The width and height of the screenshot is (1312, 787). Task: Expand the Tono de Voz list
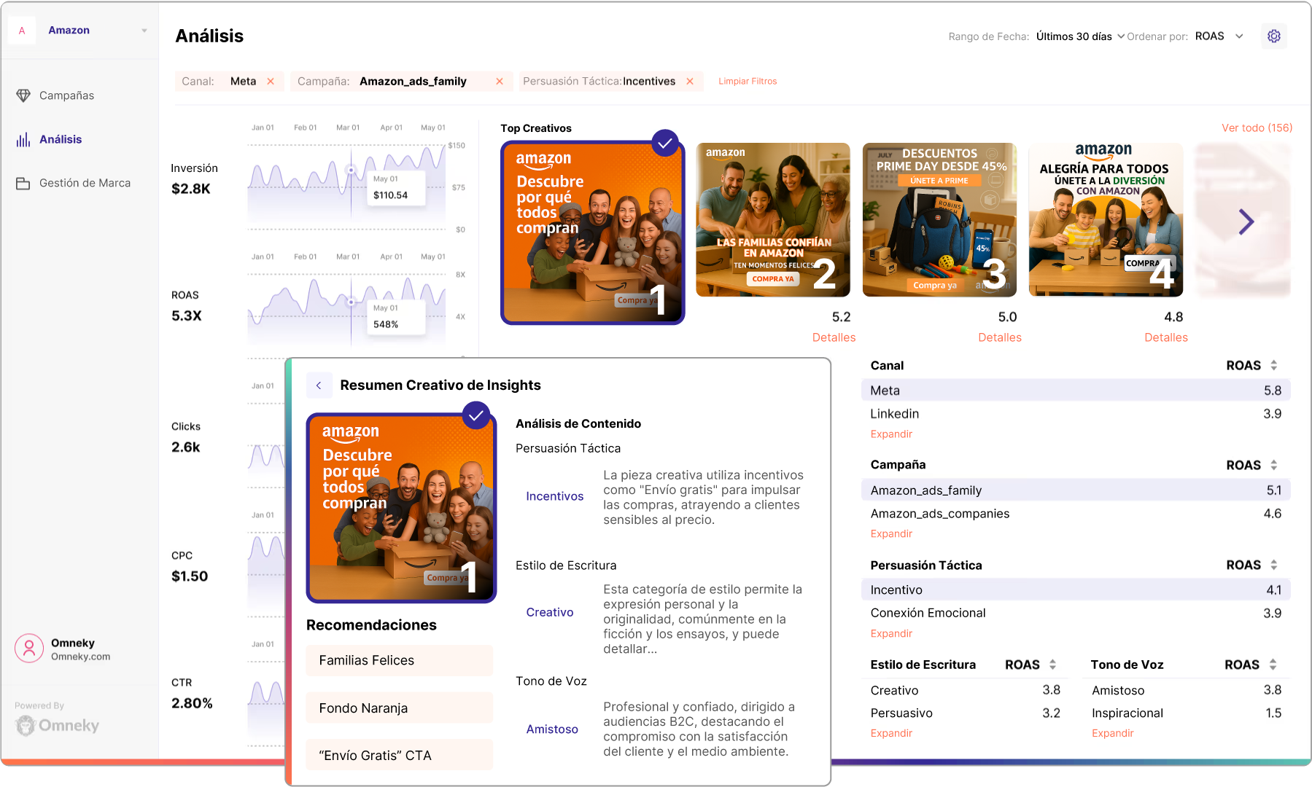(x=1112, y=734)
